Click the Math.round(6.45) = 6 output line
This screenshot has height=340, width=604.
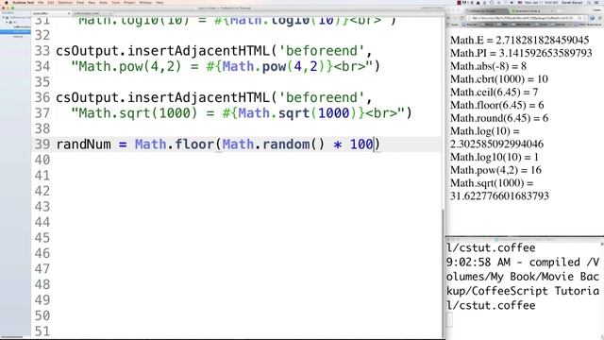[x=499, y=118]
